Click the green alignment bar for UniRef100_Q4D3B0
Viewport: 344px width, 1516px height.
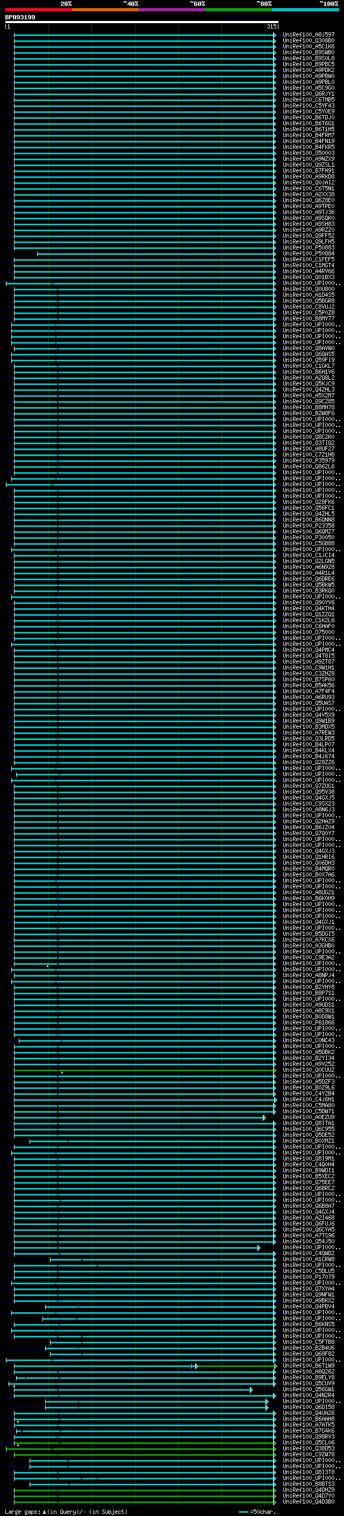pos(145,1501)
